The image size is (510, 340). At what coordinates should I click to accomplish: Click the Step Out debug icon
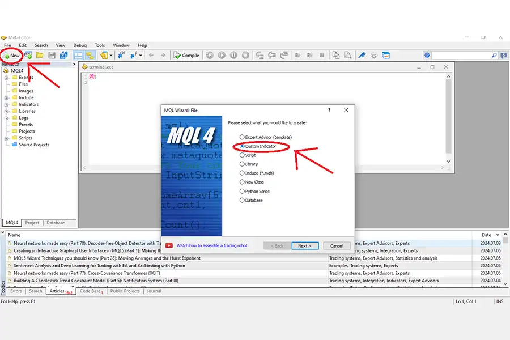coord(284,56)
